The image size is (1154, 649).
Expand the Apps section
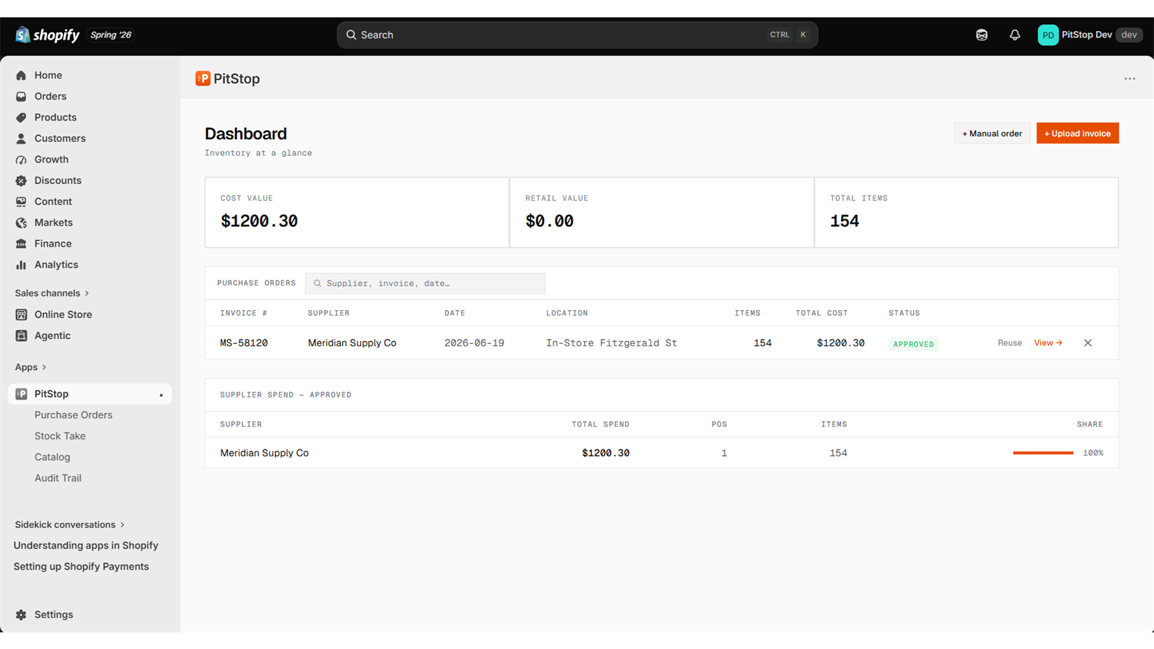tap(31, 367)
